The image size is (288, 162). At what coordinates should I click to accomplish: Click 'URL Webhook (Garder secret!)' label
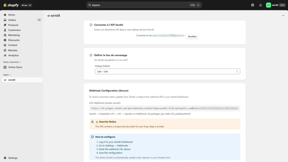105,103
